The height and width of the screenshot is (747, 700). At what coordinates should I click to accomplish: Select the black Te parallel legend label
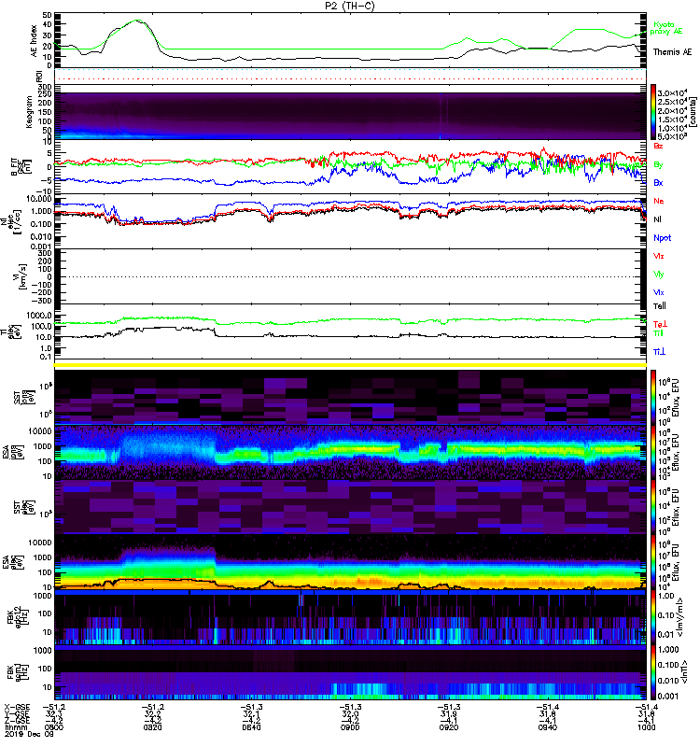[660, 306]
